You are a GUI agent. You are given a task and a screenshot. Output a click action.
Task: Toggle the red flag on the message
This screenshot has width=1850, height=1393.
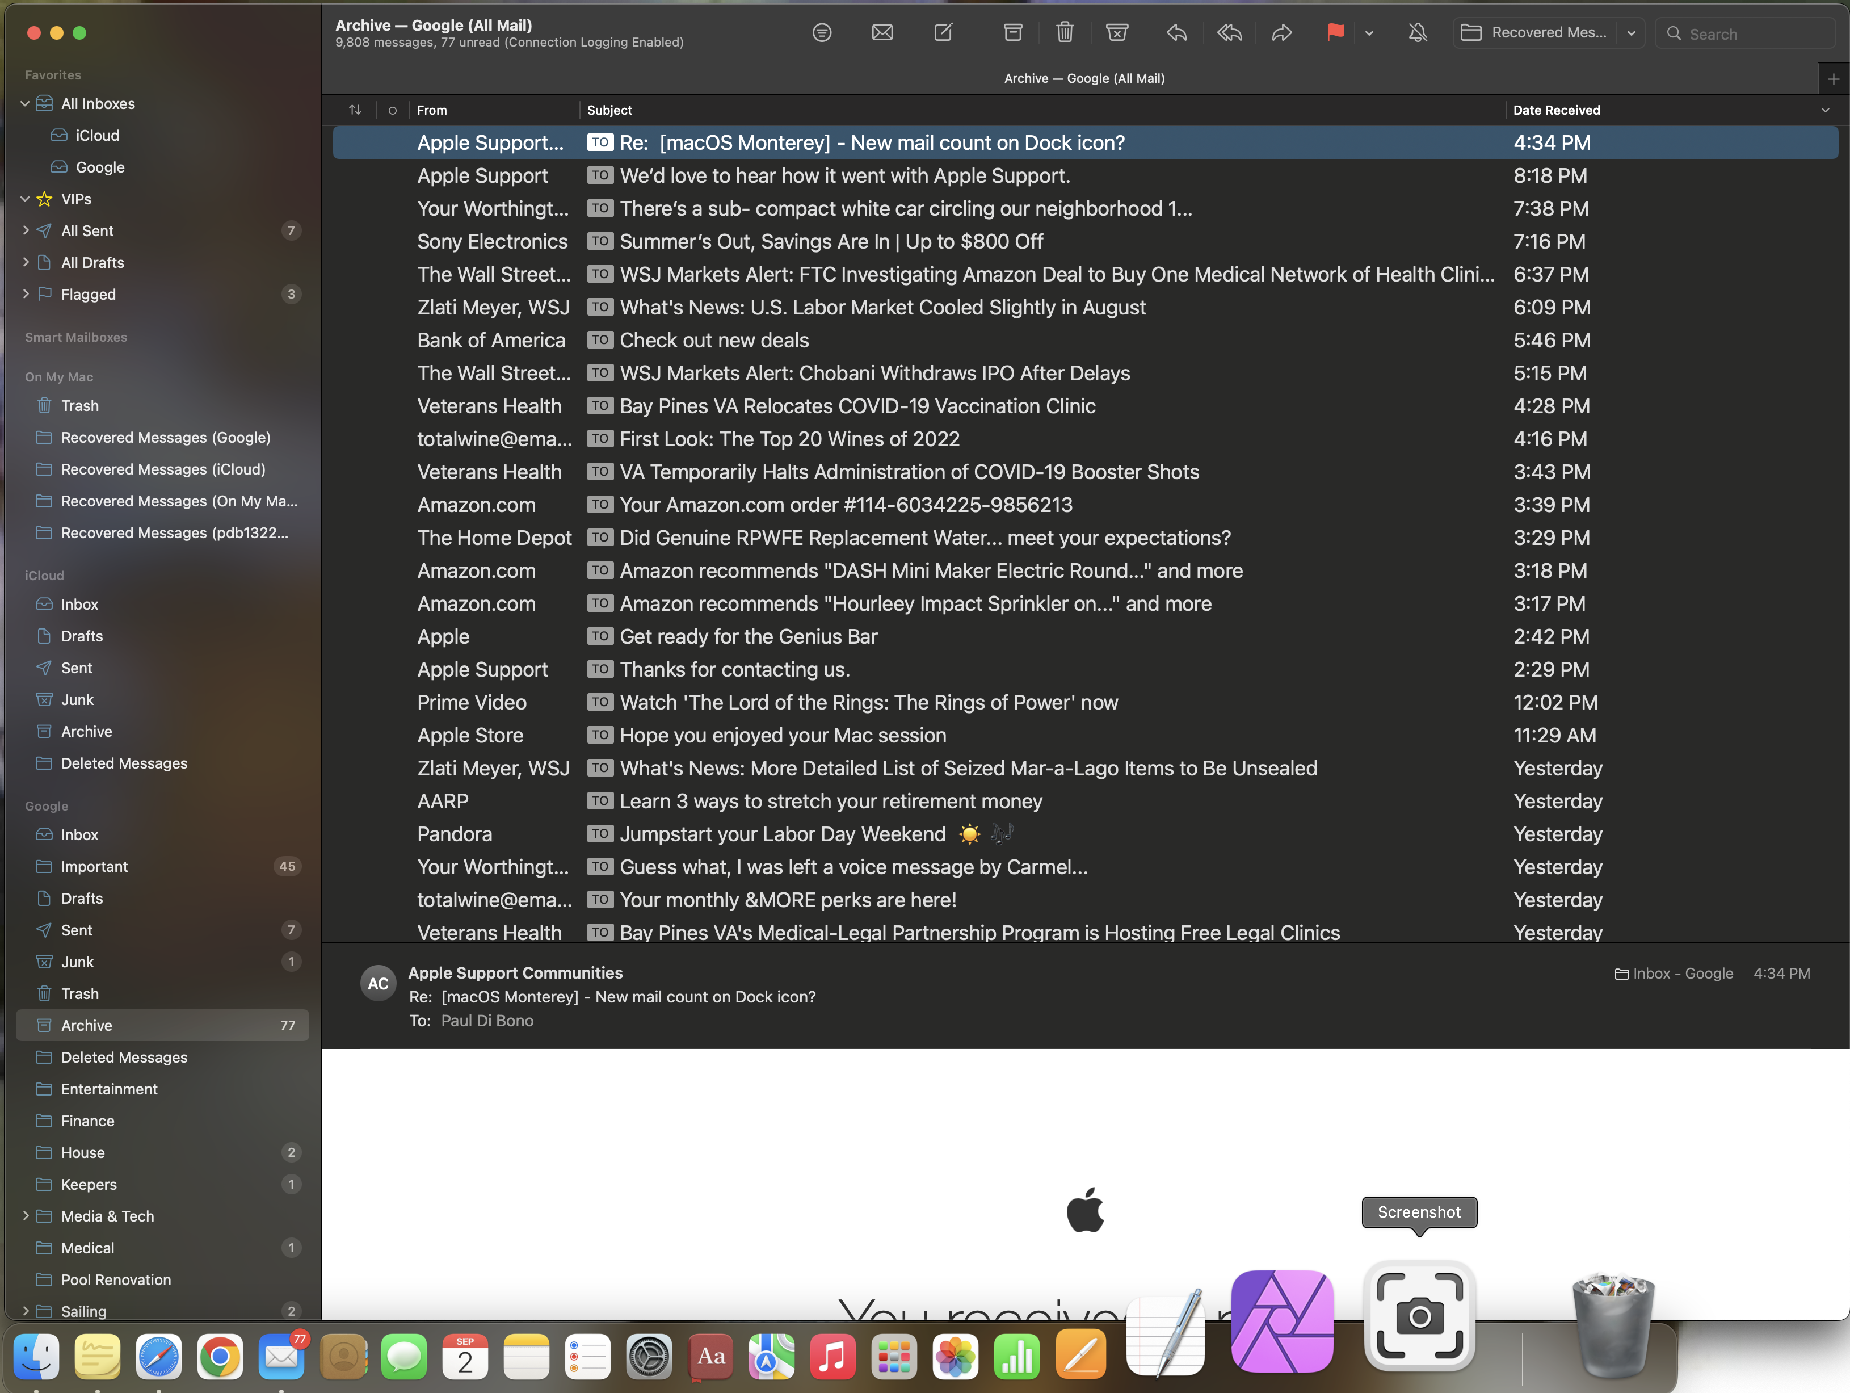[1335, 32]
